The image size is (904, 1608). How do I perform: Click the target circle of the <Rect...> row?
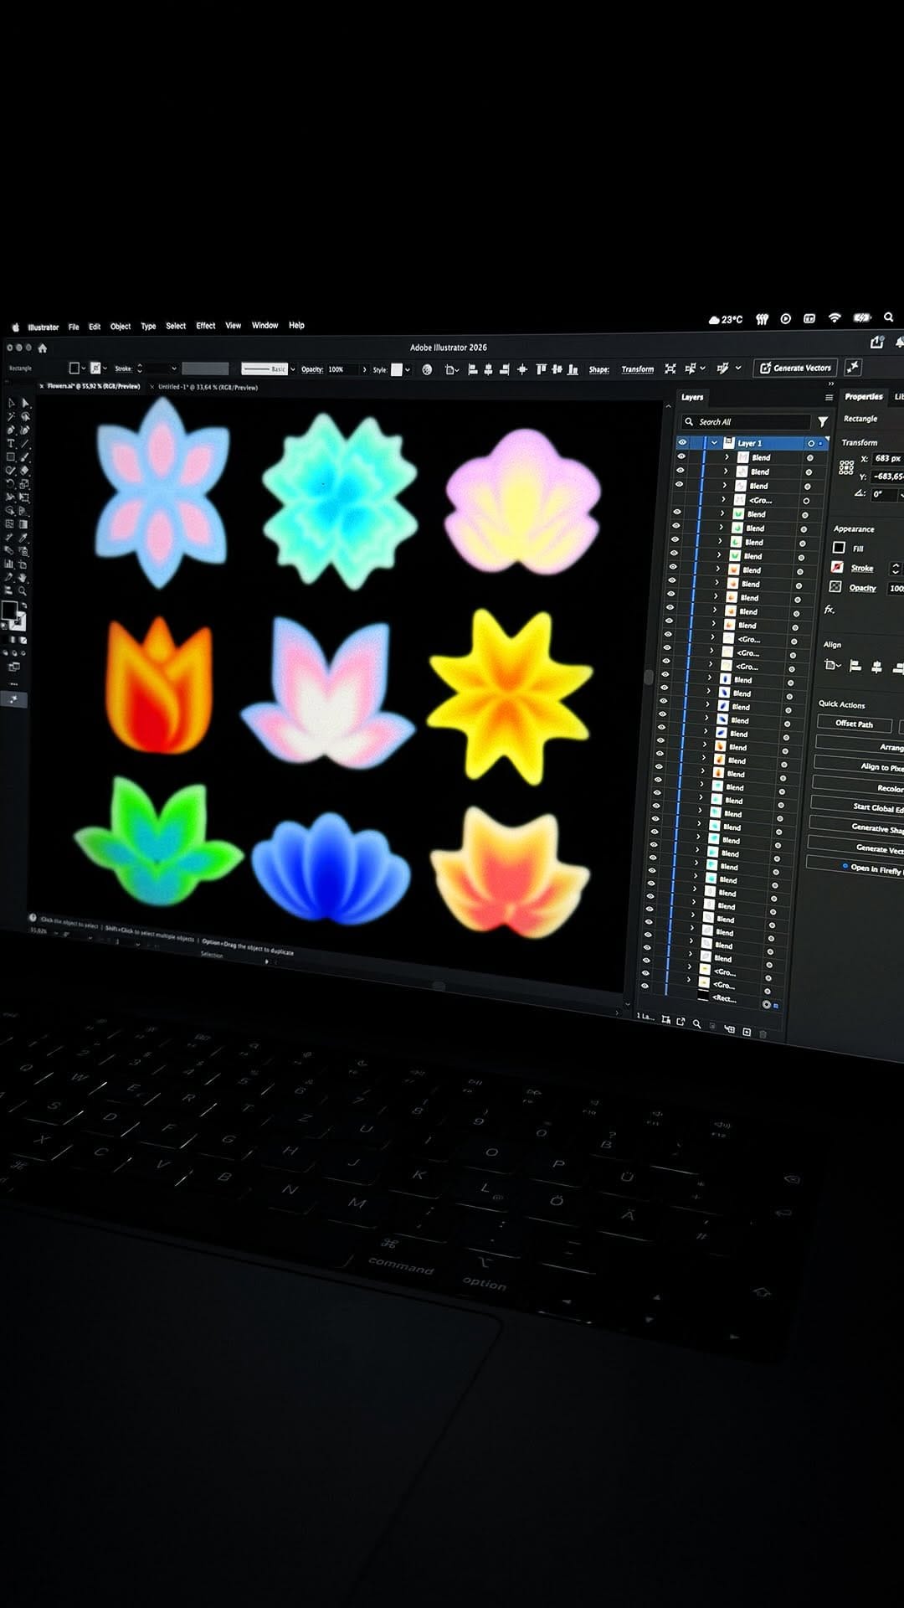(766, 1004)
